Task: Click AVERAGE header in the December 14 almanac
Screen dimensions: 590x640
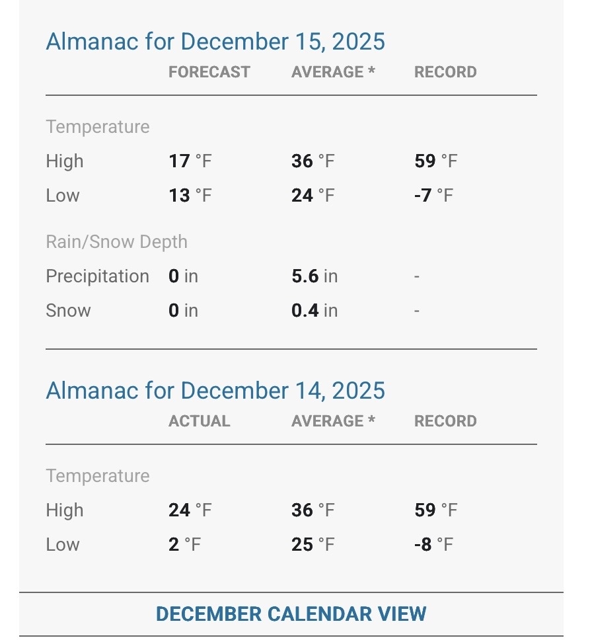Action: (332, 421)
